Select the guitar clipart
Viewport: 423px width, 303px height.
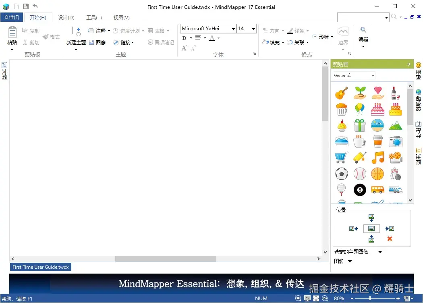pos(342,93)
